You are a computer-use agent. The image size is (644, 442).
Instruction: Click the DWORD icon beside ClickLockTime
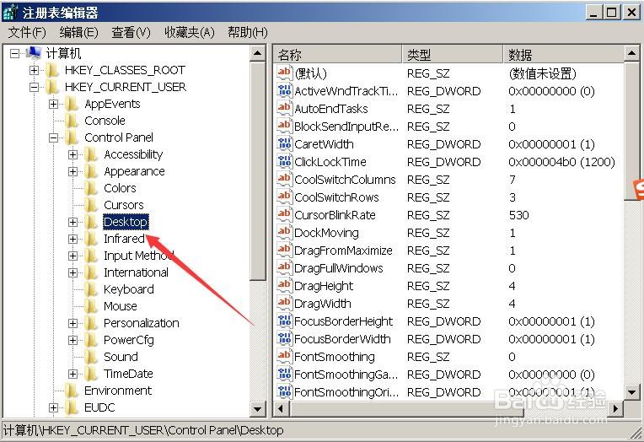(284, 162)
